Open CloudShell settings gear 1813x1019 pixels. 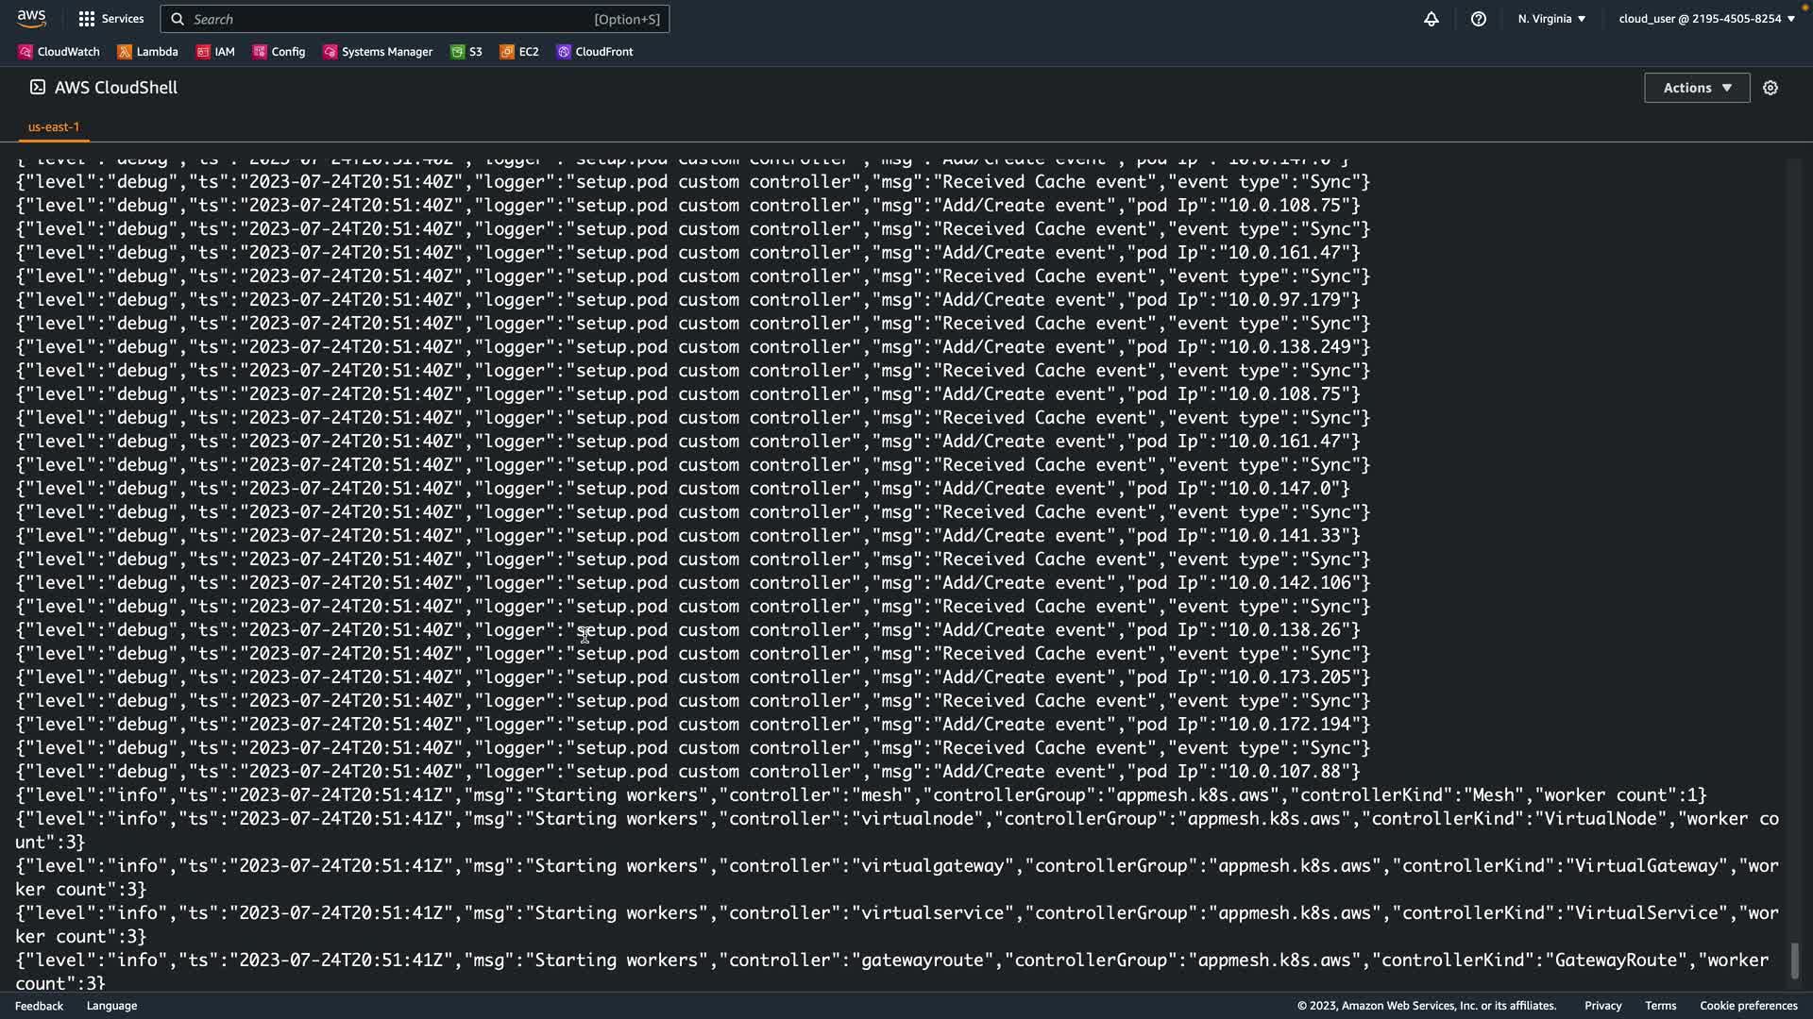[1770, 88]
